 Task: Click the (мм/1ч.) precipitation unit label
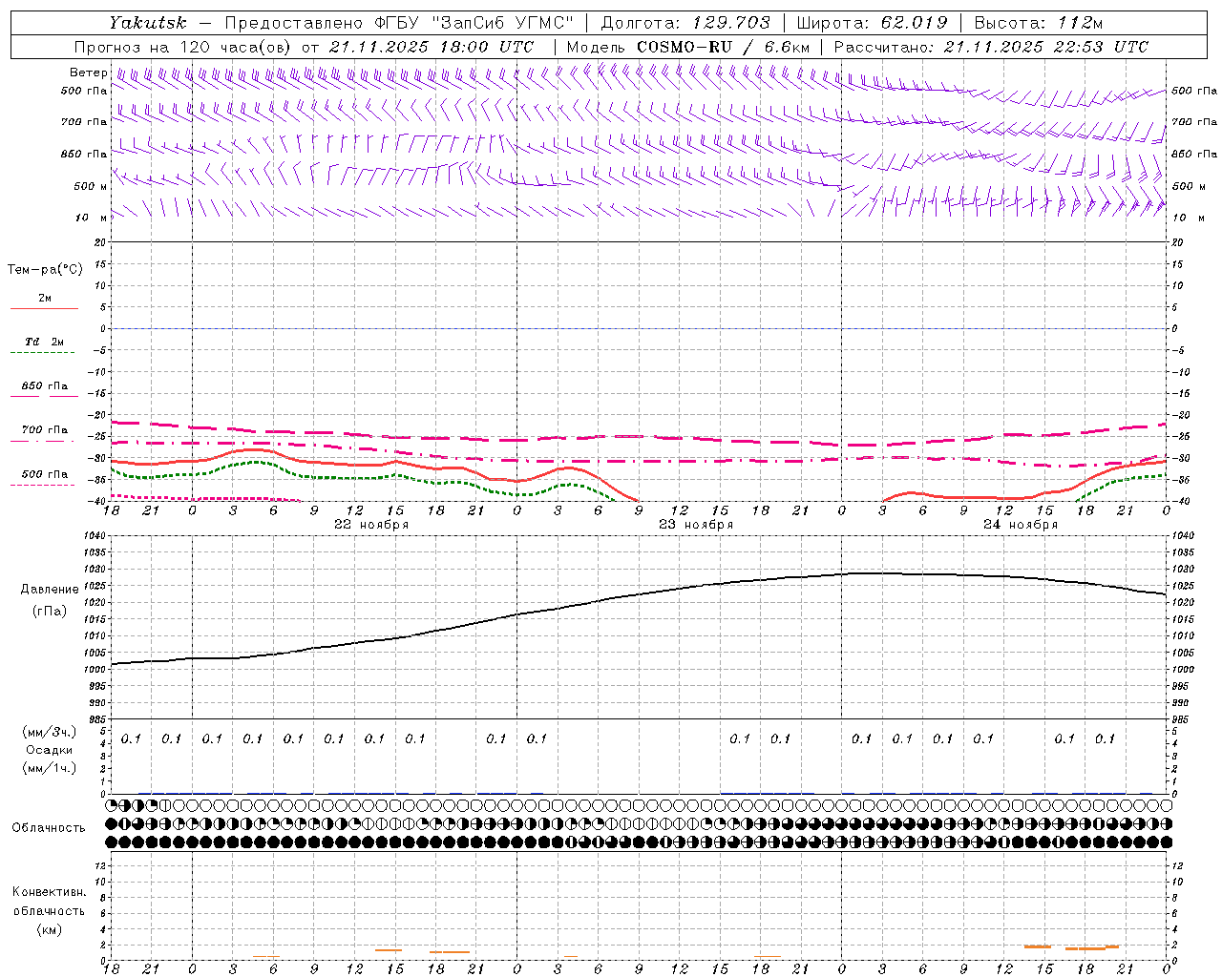[x=50, y=768]
